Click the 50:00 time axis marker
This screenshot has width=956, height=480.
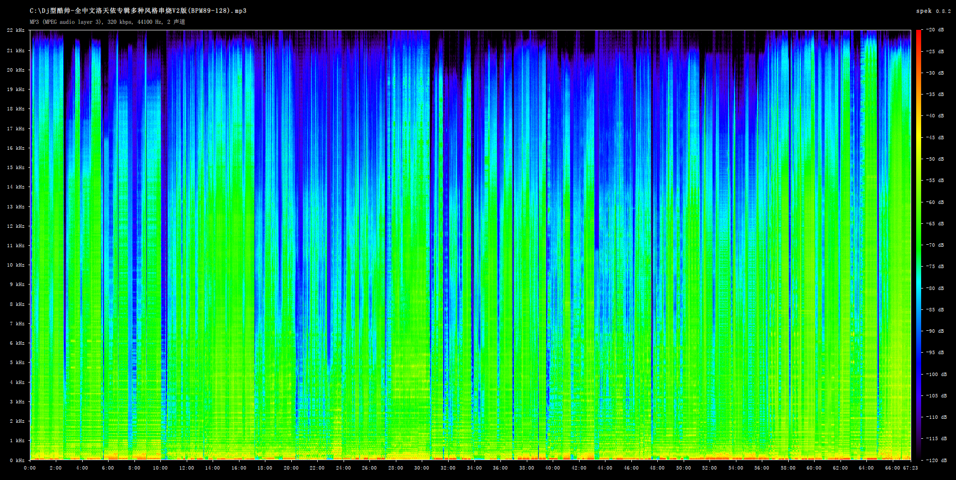tap(683, 468)
